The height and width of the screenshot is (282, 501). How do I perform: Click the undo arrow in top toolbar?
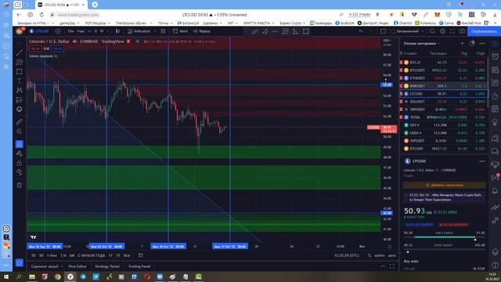[361, 31]
